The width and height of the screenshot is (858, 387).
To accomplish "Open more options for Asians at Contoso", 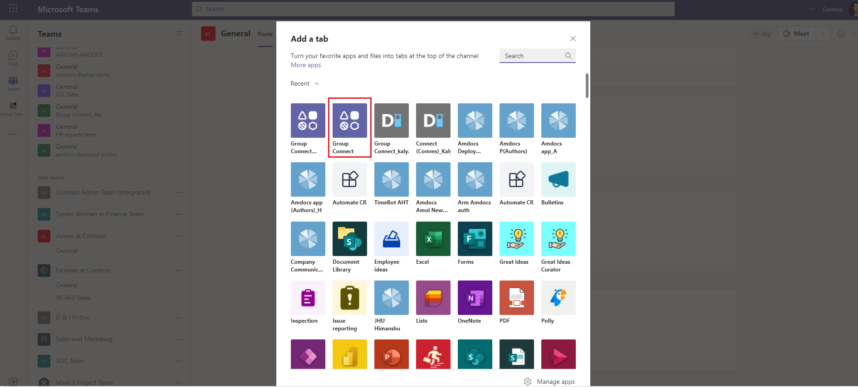I will coord(179,236).
